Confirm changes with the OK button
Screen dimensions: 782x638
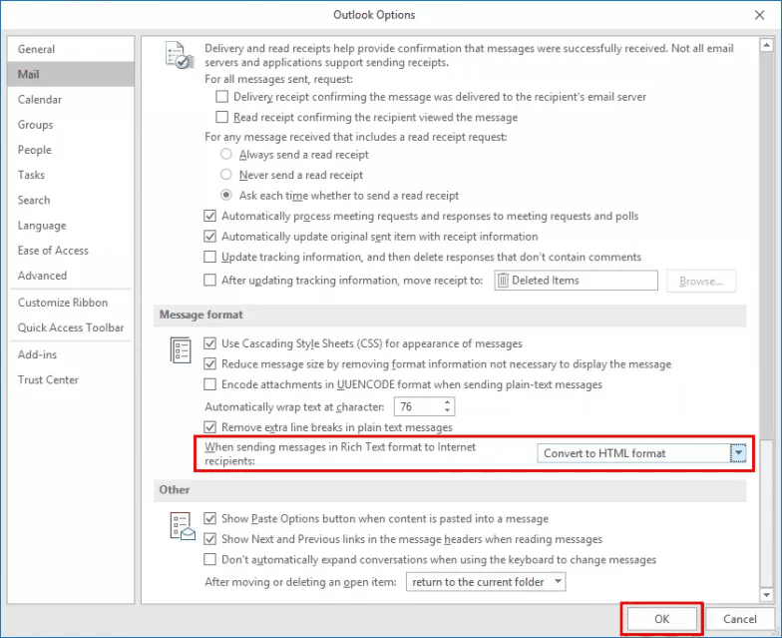[x=661, y=619]
